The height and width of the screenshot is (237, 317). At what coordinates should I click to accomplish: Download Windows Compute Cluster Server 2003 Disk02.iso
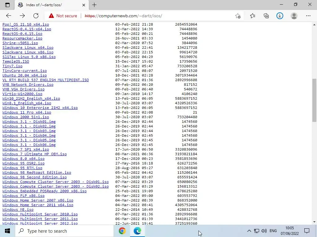[56, 187]
